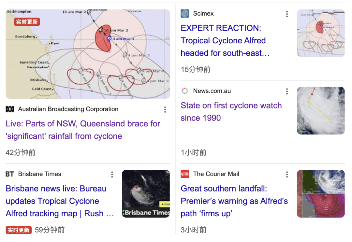Open more options for the Brisbane Times article

[112, 175]
